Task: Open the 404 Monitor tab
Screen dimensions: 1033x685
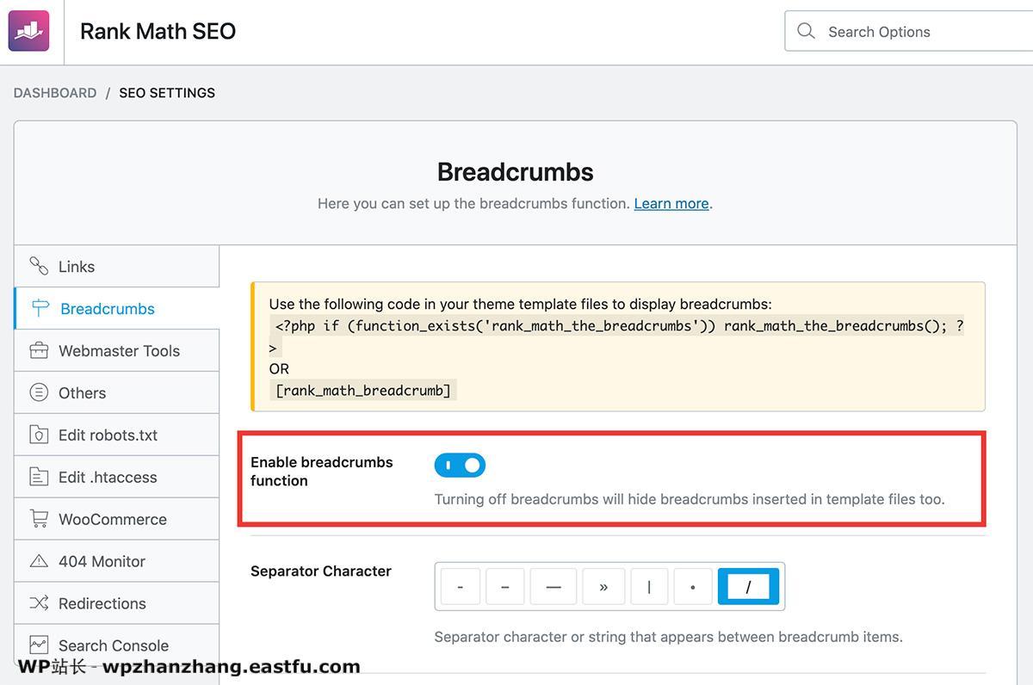Action: tap(117, 561)
